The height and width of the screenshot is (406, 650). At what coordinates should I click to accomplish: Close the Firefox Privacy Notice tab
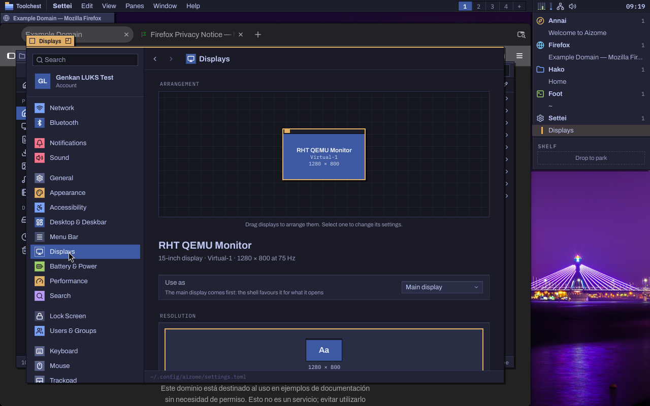[x=241, y=35]
